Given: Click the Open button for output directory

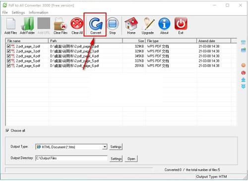Looking at the screenshot, I should [x=131, y=159].
